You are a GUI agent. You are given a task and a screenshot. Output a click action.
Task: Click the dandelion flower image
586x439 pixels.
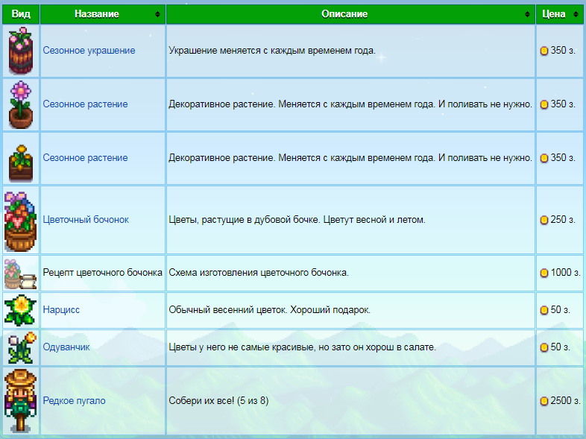click(x=22, y=347)
